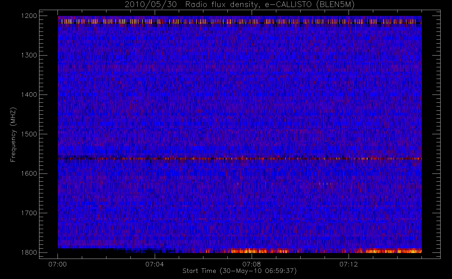Viewport: 452px width, 279px height.
Task: Click the 'Start Time (30-May-10 06:59:37)' label
Action: point(239,271)
